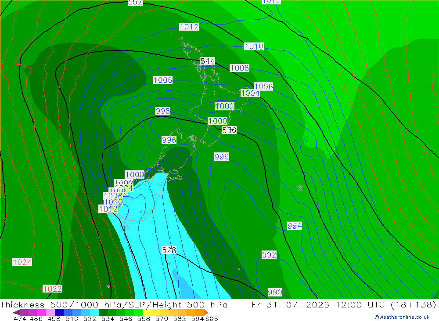Click the 582 legend value
Image resolution: width=439 pixels, height=321 pixels.
179,318
